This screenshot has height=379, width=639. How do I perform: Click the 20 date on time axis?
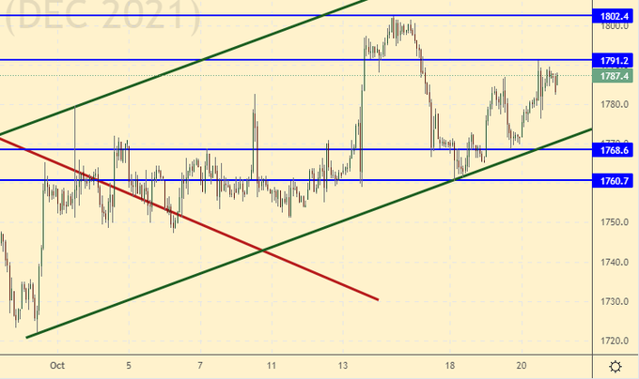coord(522,366)
